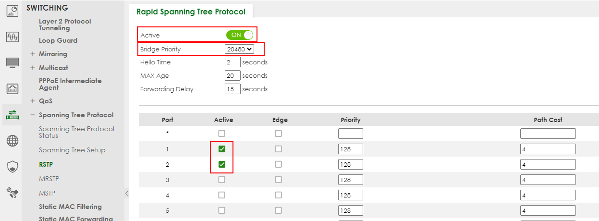Click the security shield sidebar icon
The height and width of the screenshot is (221, 599).
[x=12, y=167]
